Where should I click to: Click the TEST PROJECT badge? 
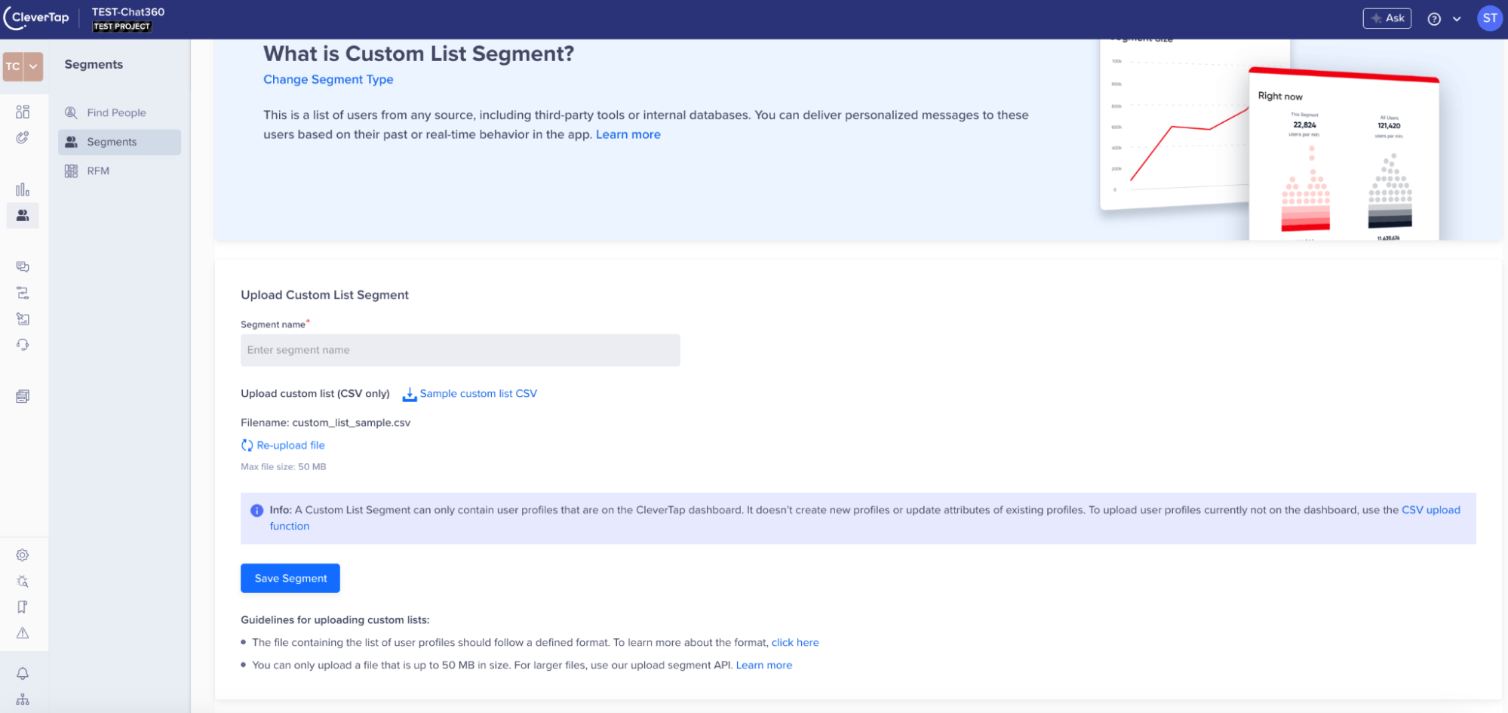tap(122, 26)
